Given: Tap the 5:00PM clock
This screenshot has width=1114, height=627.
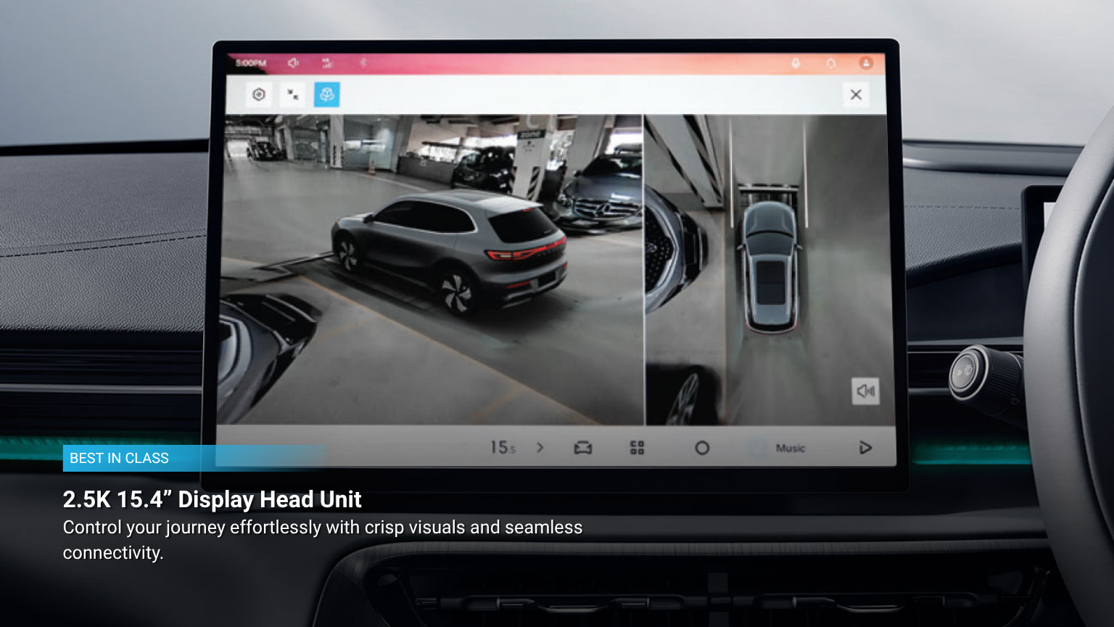Looking at the screenshot, I should click(x=251, y=63).
